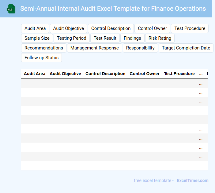Click the green XLS file icon
This screenshot has width=215, height=193.
11,9
